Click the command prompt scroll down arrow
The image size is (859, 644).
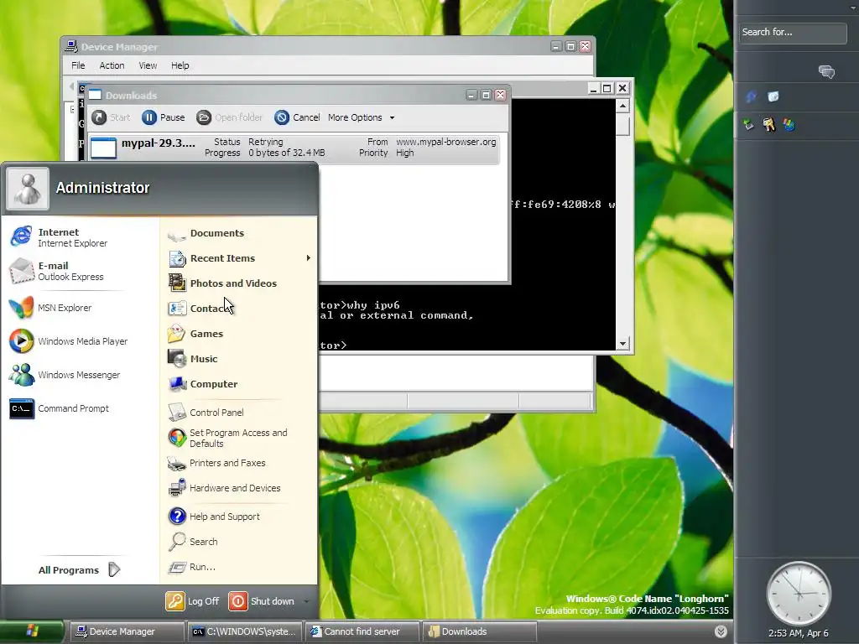(622, 344)
